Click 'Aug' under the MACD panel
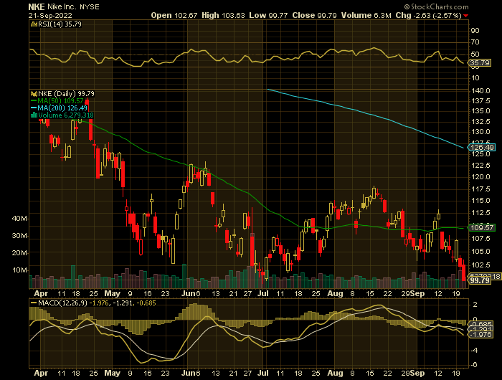 point(335,374)
